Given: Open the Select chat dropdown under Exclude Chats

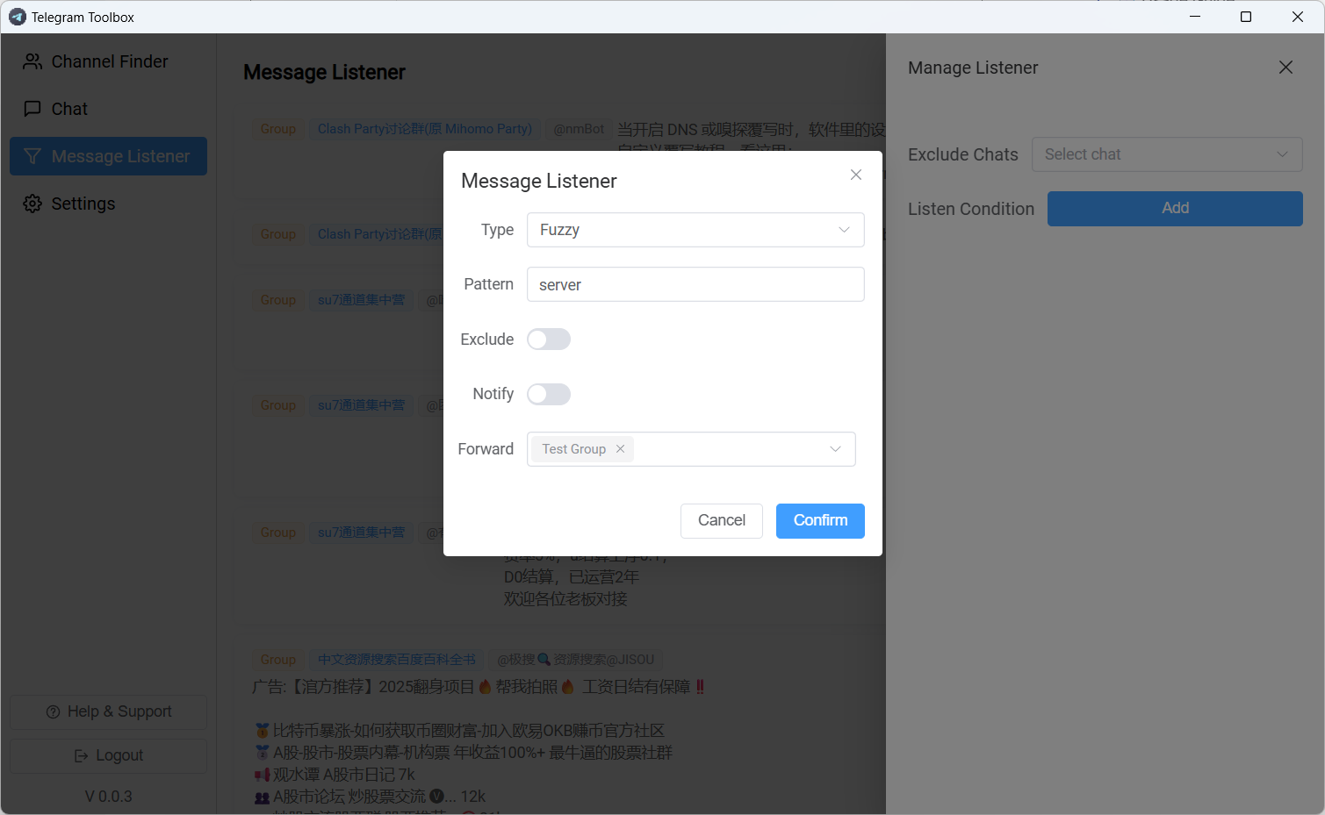Looking at the screenshot, I should point(1166,154).
